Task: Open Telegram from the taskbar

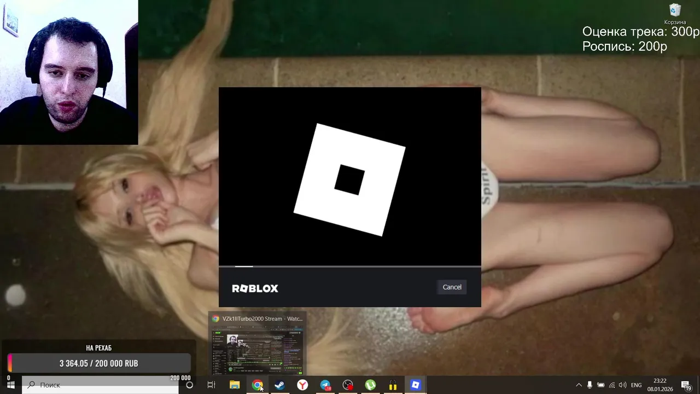Action: (x=325, y=385)
